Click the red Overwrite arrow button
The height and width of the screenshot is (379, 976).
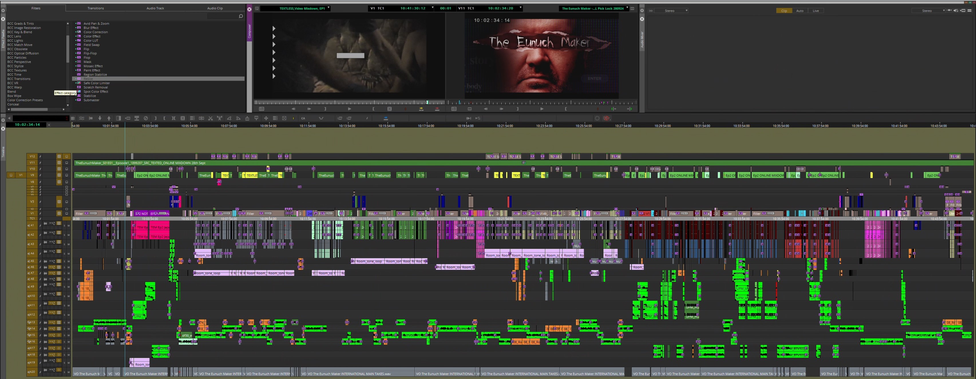pyautogui.click(x=437, y=109)
